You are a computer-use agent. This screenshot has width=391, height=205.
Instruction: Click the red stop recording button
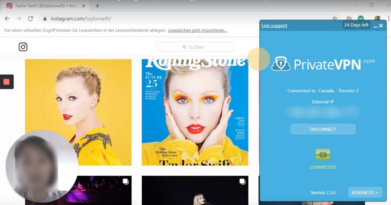(6, 82)
